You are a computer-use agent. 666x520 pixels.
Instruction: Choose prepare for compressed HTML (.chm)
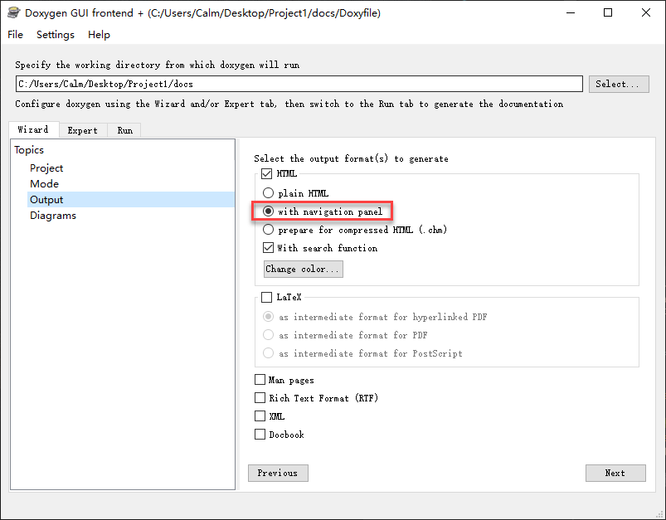[268, 230]
